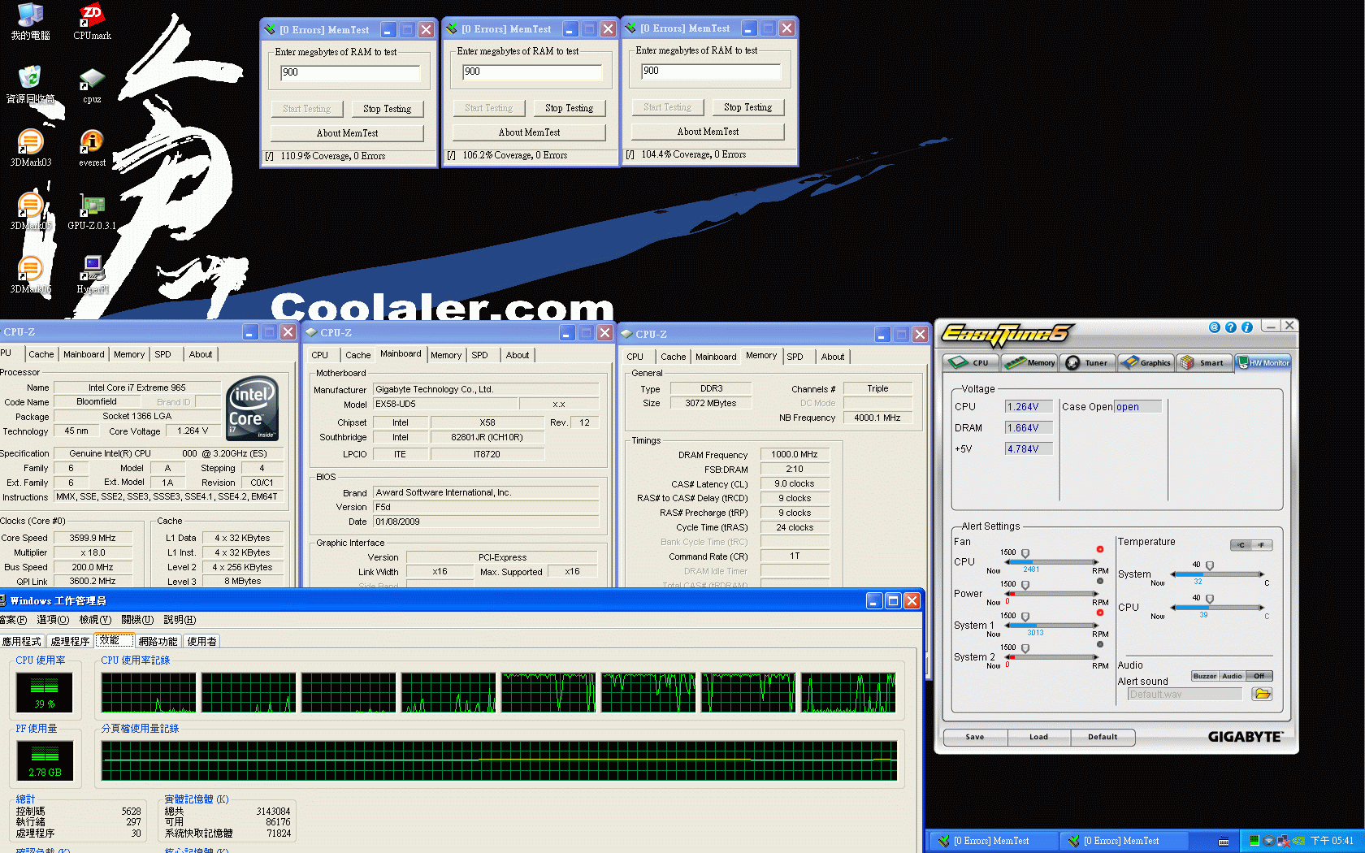This screenshot has height=853, width=1365.
Task: Click the EasyTune6 help question mark icon
Action: pyautogui.click(x=1230, y=327)
